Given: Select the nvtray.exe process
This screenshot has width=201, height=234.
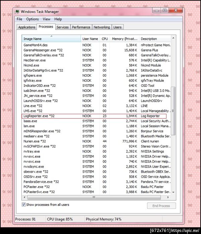Looking at the screenshot, I should (96, 152).
